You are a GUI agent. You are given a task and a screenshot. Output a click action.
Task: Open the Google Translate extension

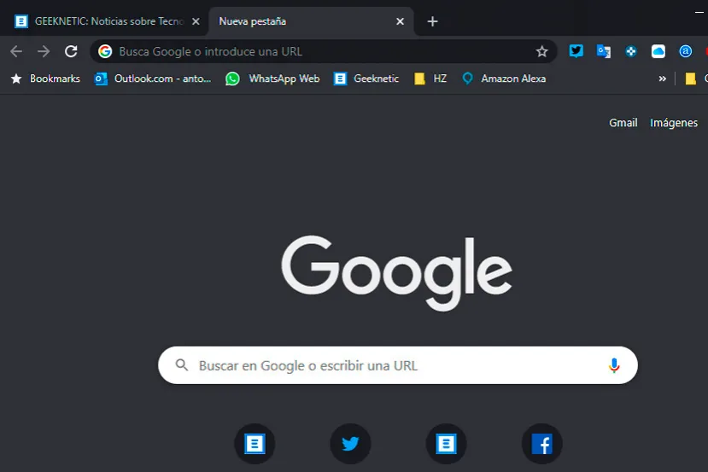pyautogui.click(x=603, y=51)
